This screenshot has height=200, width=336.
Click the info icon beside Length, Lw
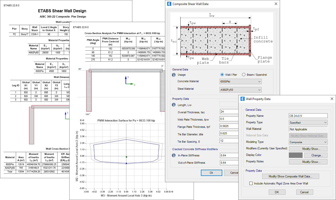click(x=174, y=105)
